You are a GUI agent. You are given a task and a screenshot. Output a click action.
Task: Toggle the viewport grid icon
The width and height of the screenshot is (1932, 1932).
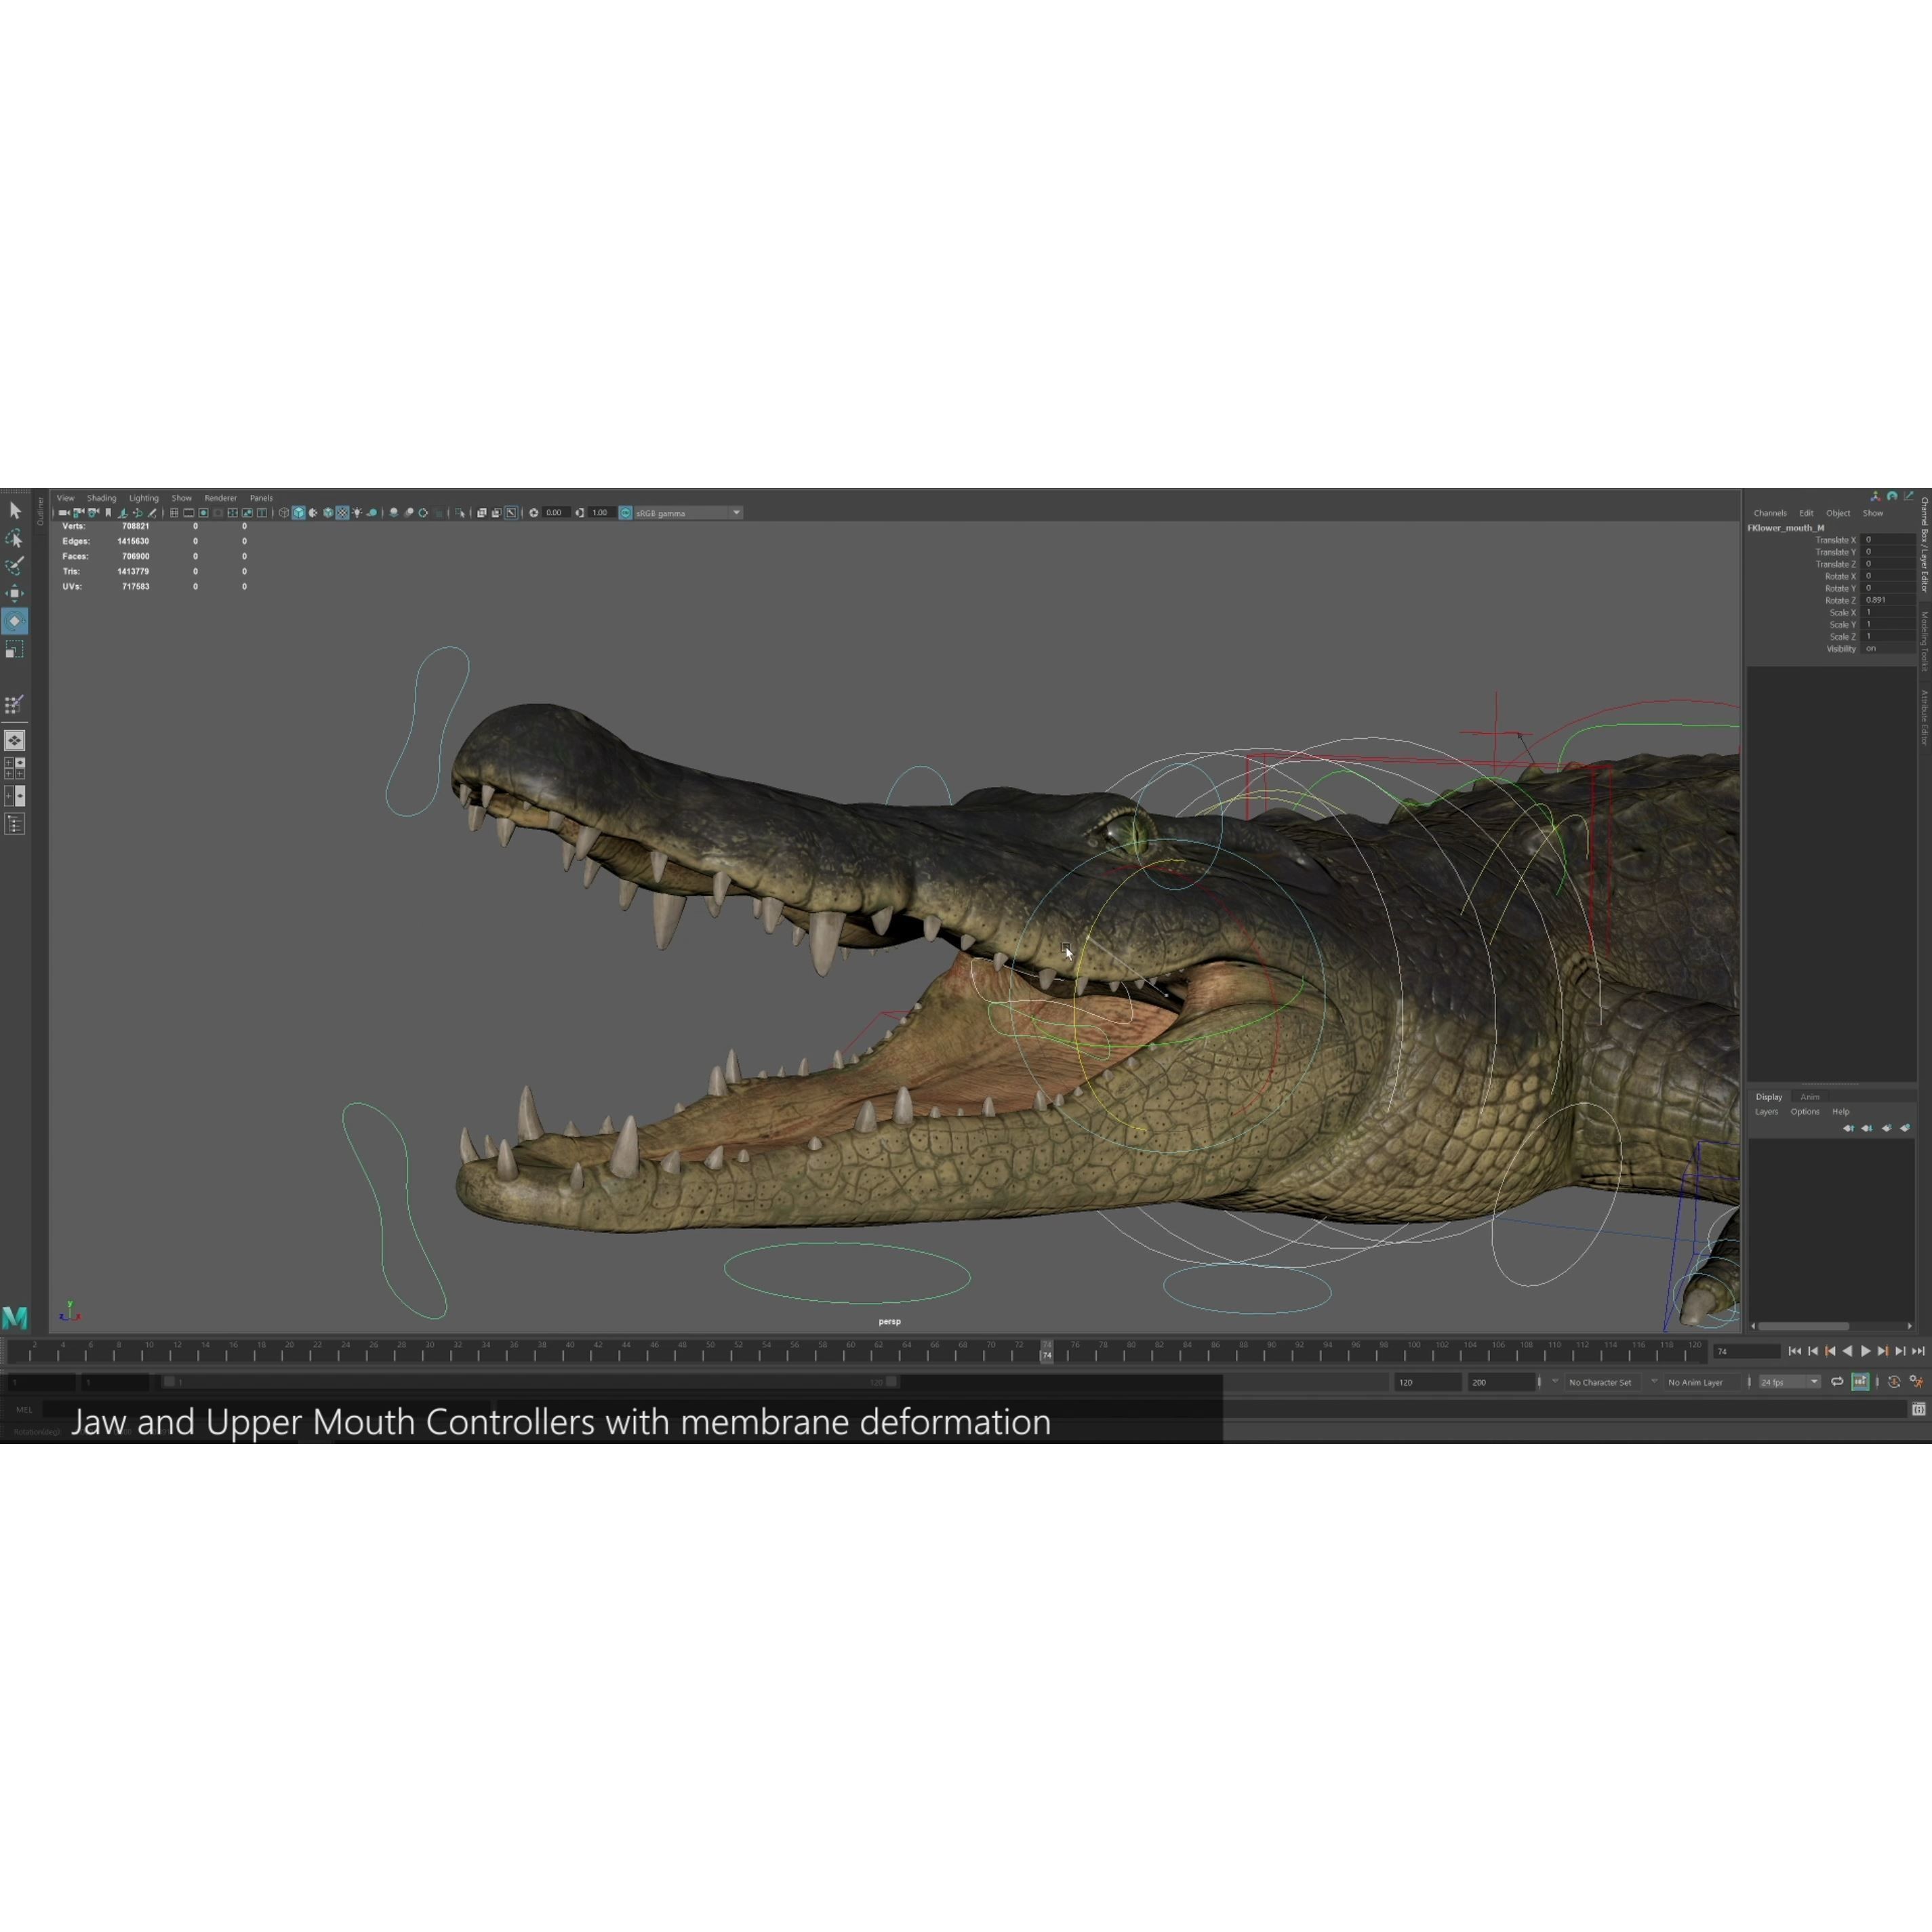174,513
